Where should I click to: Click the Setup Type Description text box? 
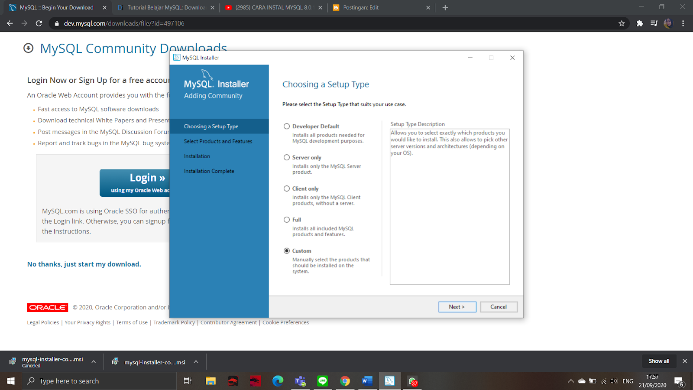(x=450, y=207)
